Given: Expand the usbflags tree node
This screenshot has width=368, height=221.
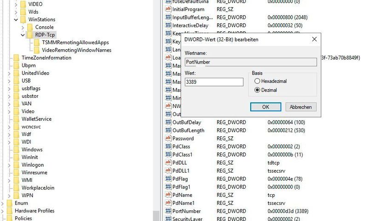Looking at the screenshot, I should click(9, 88).
